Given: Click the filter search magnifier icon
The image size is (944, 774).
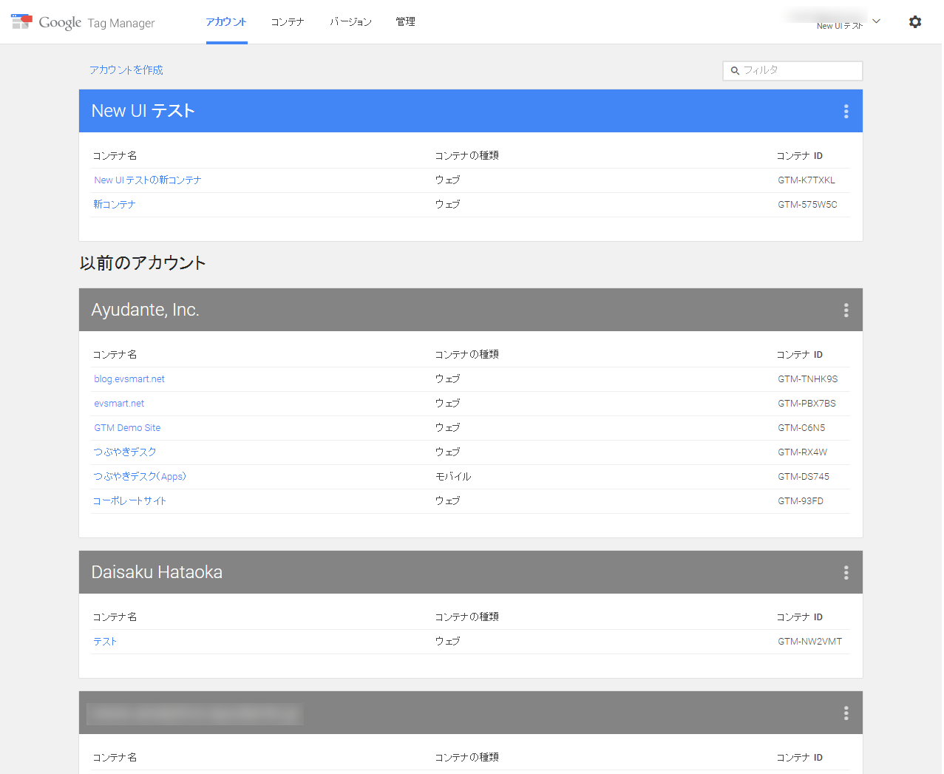Looking at the screenshot, I should [735, 71].
